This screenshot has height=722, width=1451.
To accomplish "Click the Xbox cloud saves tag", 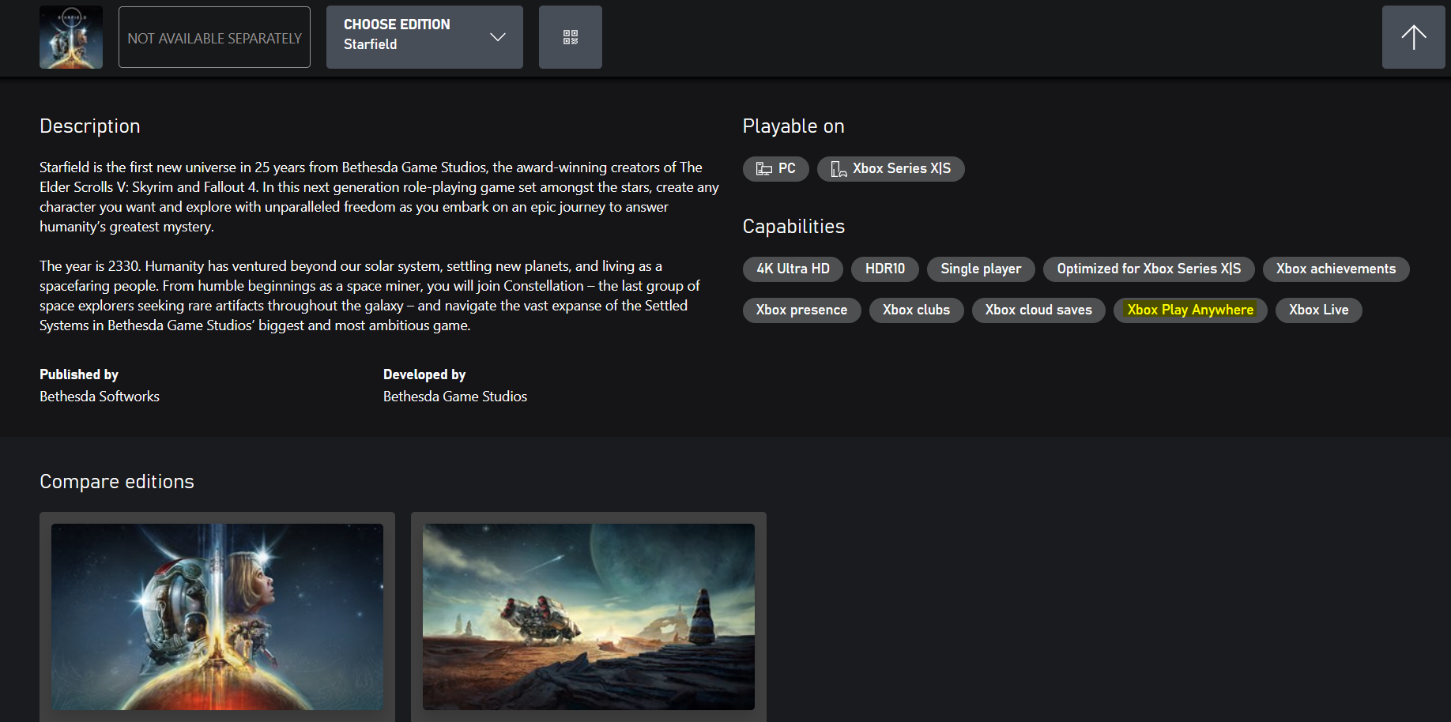I will tap(1038, 310).
